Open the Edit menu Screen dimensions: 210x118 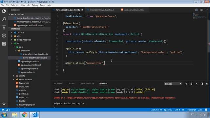[7, 5]
